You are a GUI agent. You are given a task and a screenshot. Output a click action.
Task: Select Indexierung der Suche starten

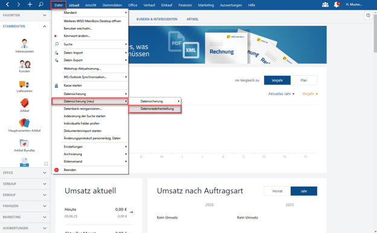[x=90, y=116]
